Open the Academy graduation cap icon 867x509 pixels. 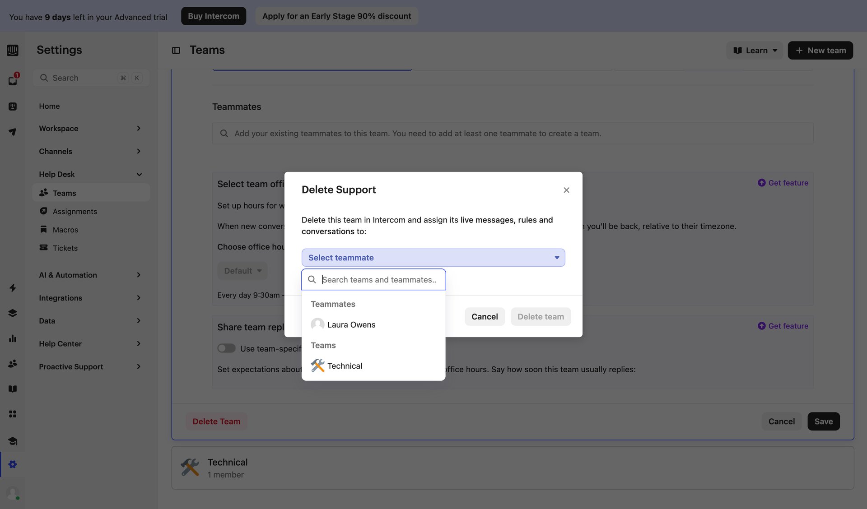coord(12,441)
